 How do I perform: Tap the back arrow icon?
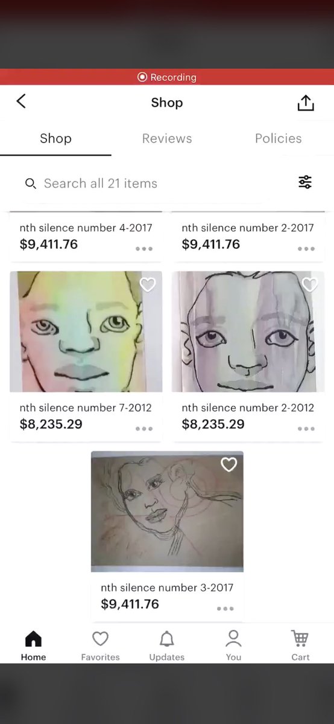21,101
